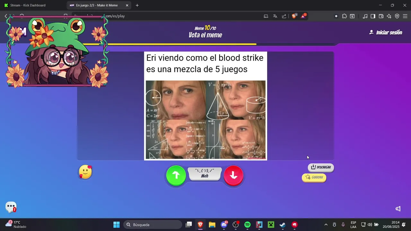Open Spotify from the taskbar

click(x=247, y=225)
